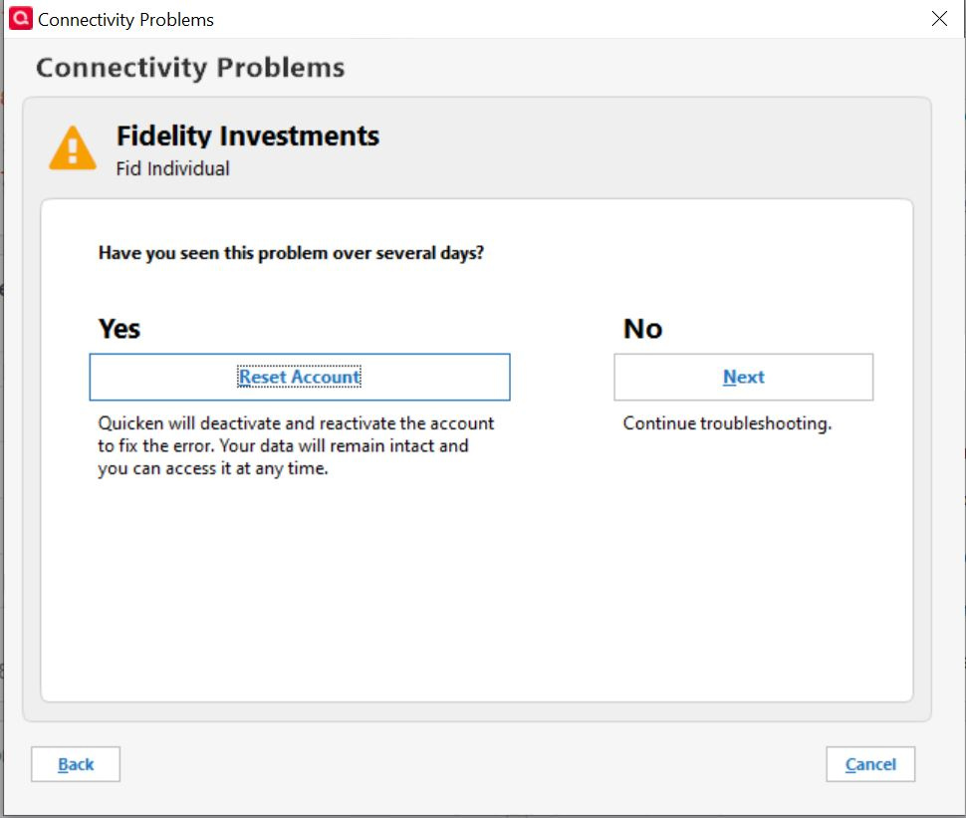966x818 pixels.
Task: Click the No heading above Next
Action: [642, 329]
